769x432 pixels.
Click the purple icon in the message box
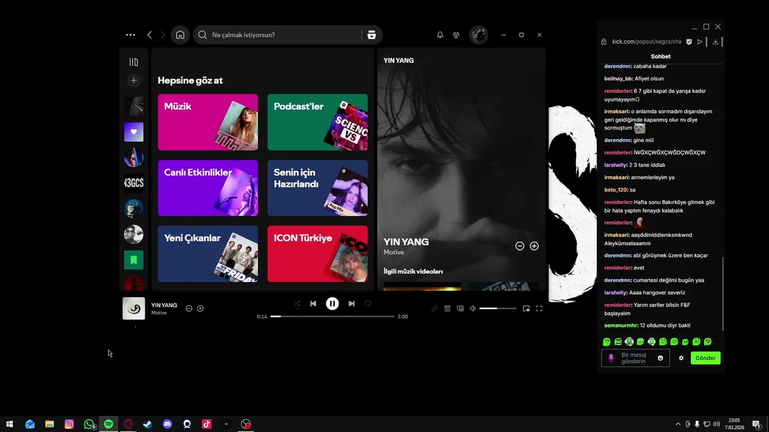tap(611, 358)
